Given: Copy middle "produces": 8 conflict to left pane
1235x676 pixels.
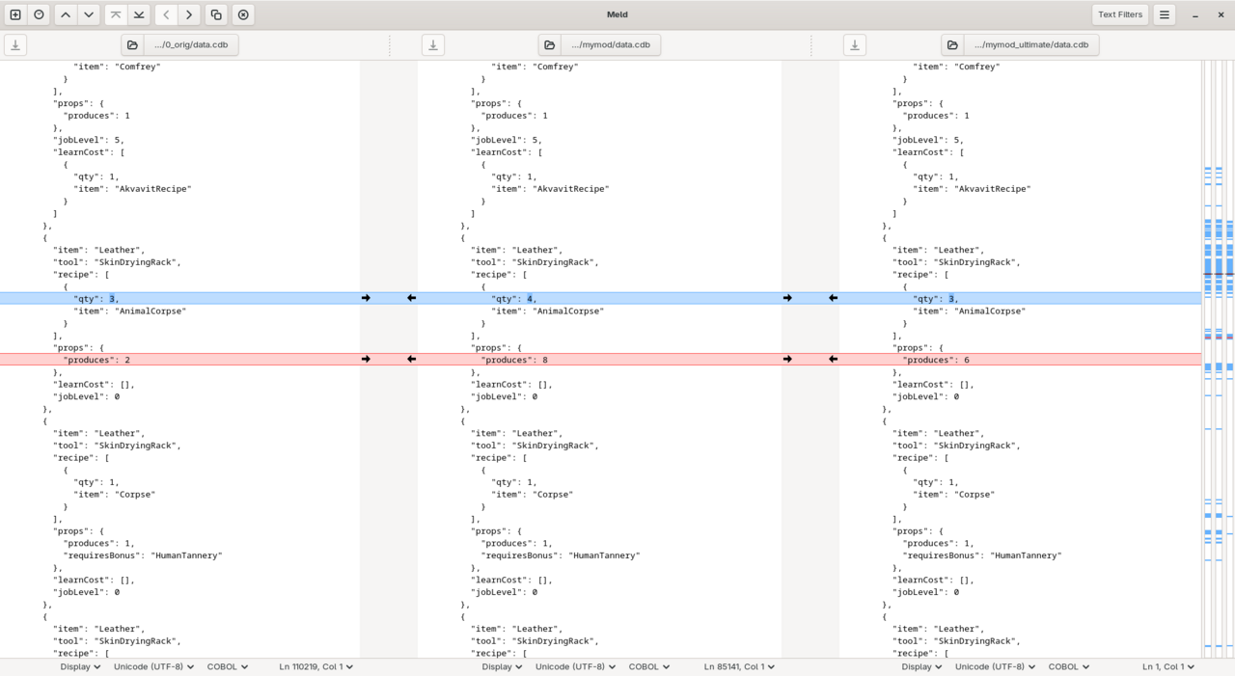Looking at the screenshot, I should point(412,359).
